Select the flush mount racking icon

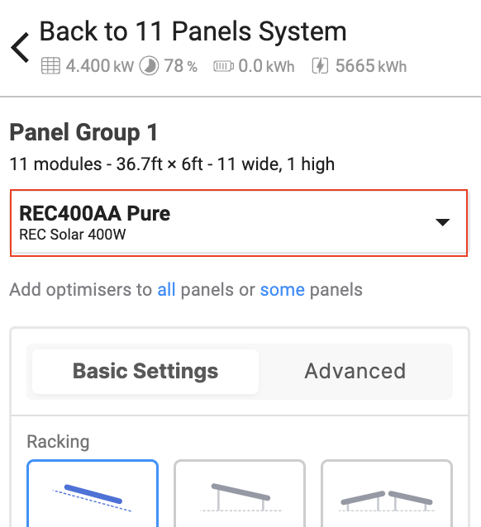pos(93,493)
